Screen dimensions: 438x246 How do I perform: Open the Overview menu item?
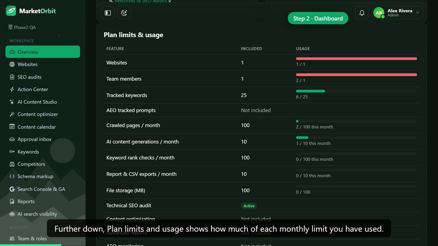tap(43, 52)
